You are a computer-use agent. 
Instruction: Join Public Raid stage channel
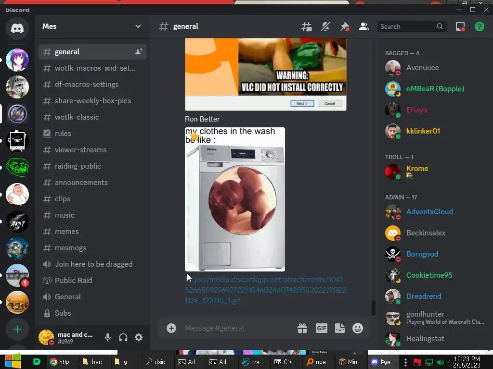point(92,280)
